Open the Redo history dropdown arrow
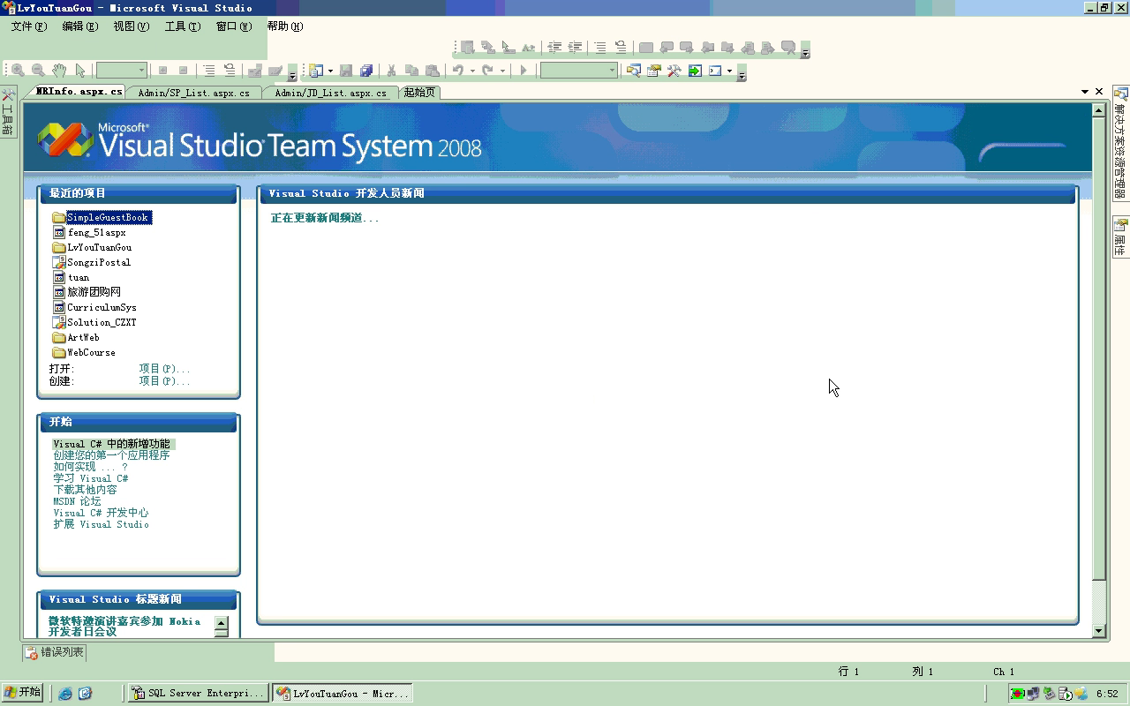The height and width of the screenshot is (706, 1130). point(502,71)
